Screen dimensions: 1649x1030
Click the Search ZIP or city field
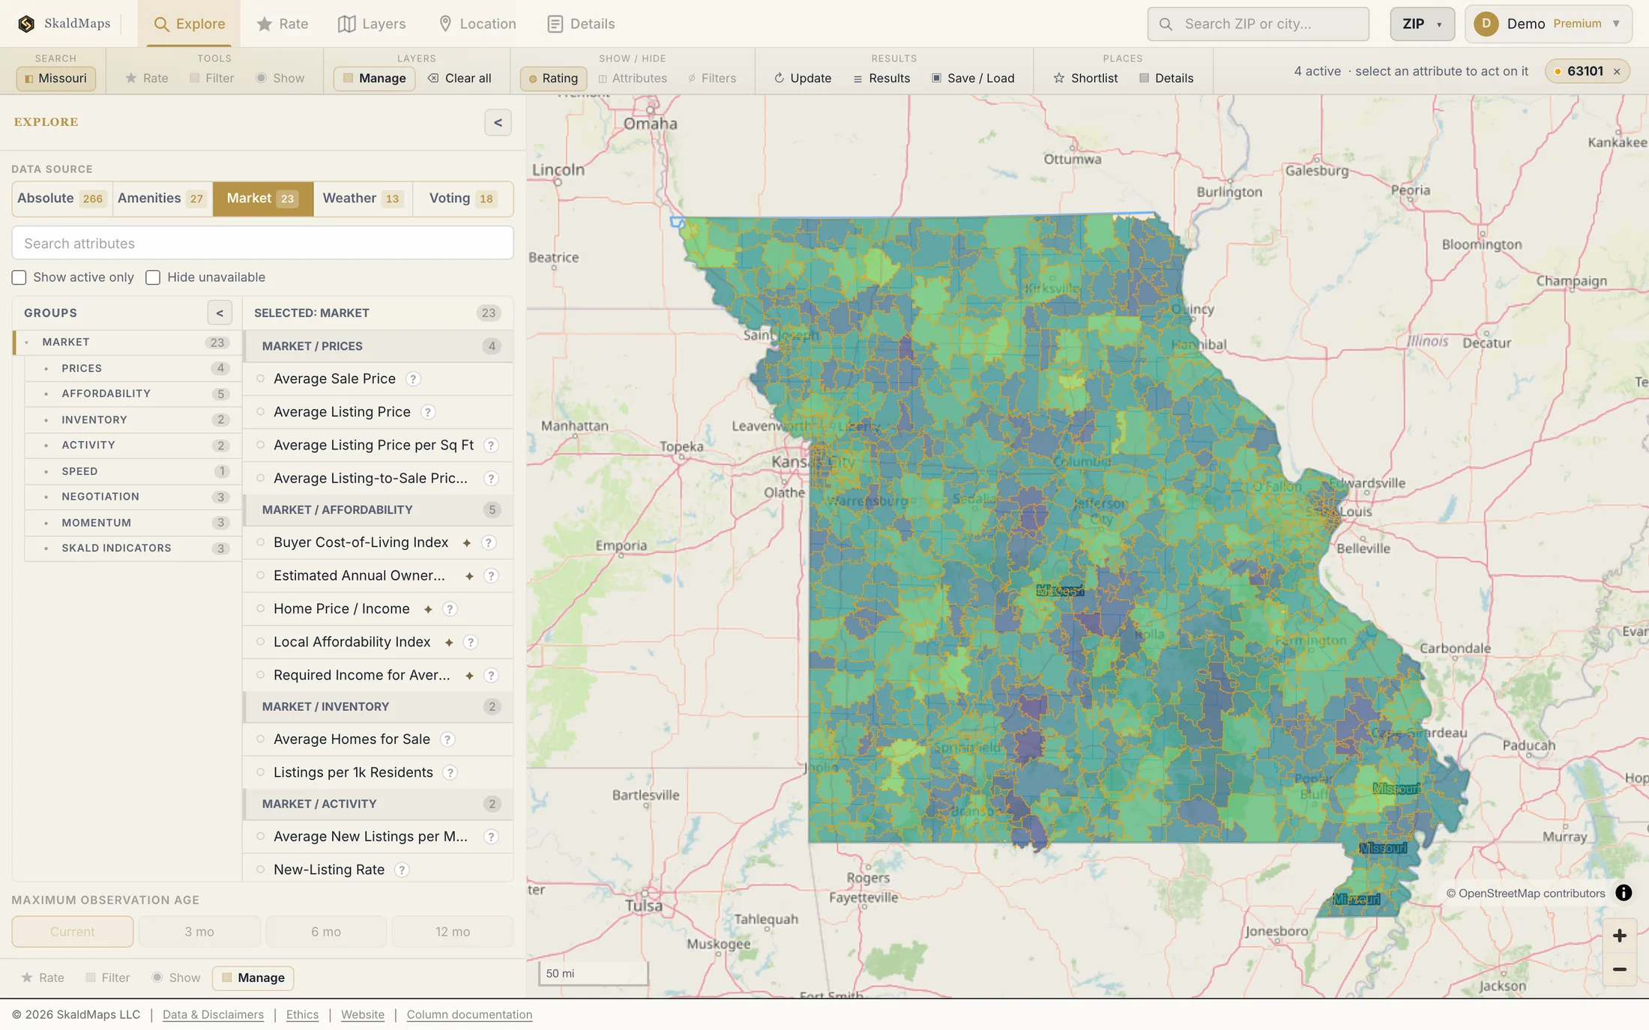pyautogui.click(x=1258, y=24)
